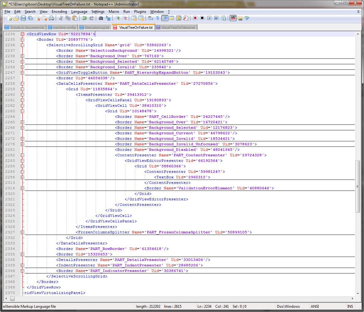The height and width of the screenshot is (312, 364).
Task: Expand folded PART_HierarchyExpandButton node at line 2247
Action: click(x=22, y=72)
